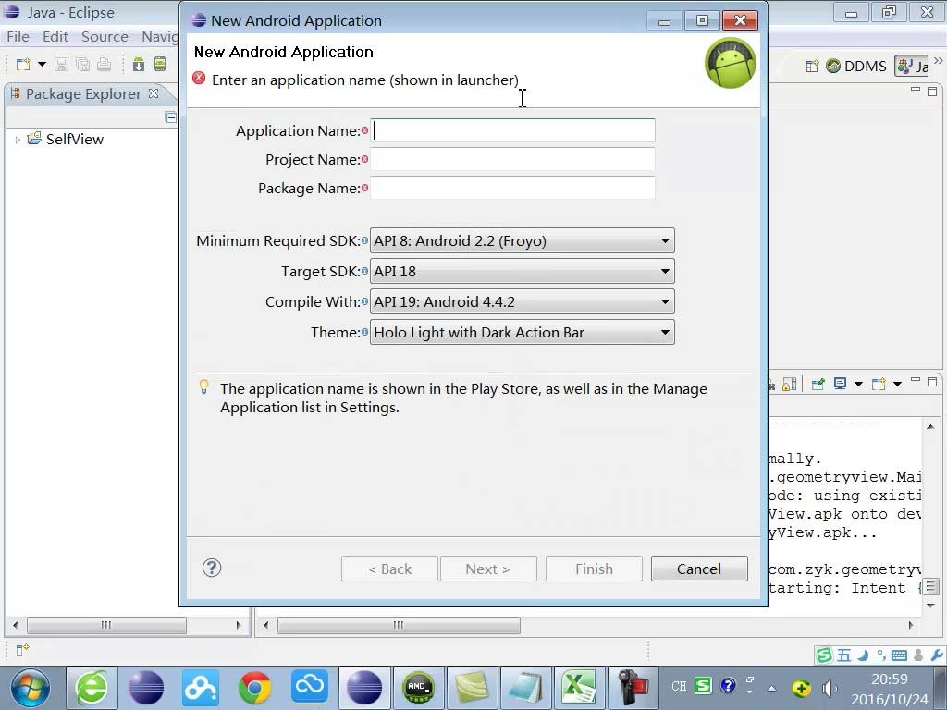Screen dimensions: 947x710
Task: Maximize the editor area panel
Action: (932, 92)
